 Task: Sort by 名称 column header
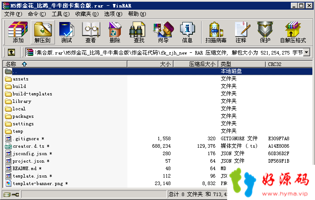(65, 64)
